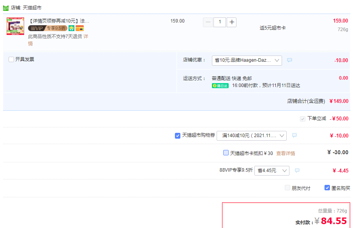
Task: Click the green 隔日达 delivery badge
Action: pyautogui.click(x=220, y=86)
